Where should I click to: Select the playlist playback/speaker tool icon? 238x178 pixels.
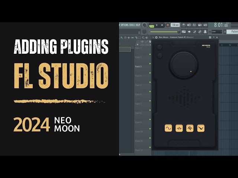(147, 37)
